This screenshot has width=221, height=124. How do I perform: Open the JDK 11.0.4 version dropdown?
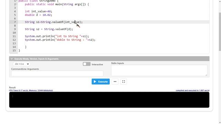pos(22,64)
